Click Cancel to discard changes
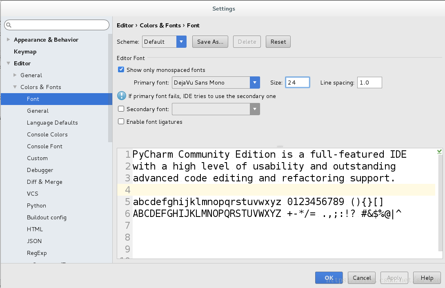This screenshot has width=445, height=288. pyautogui.click(x=362, y=278)
